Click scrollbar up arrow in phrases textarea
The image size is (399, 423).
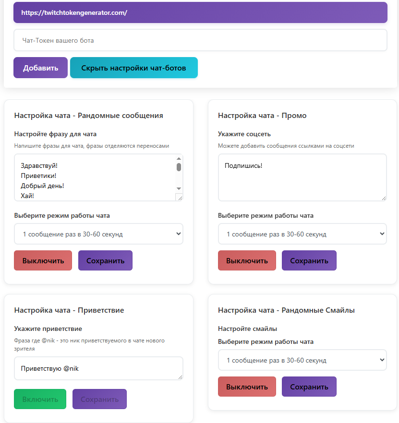[x=179, y=158]
